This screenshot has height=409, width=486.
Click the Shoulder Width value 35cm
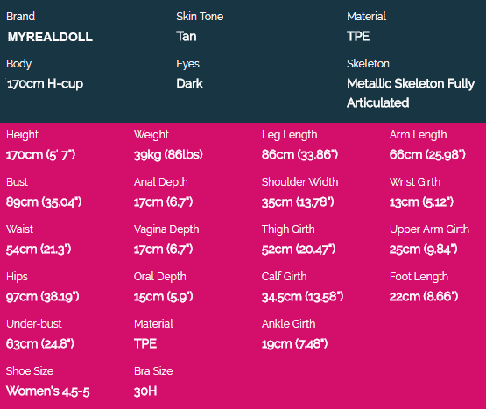[298, 201]
